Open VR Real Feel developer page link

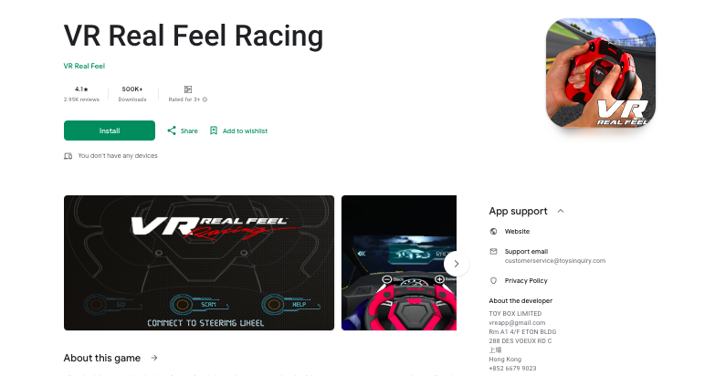click(84, 66)
